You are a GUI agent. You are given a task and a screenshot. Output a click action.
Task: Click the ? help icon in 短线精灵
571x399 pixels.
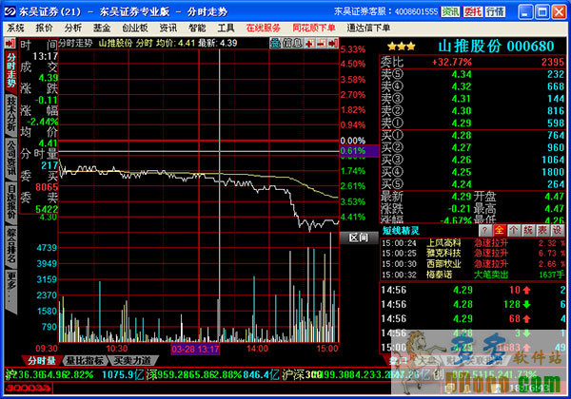pyautogui.click(x=484, y=230)
